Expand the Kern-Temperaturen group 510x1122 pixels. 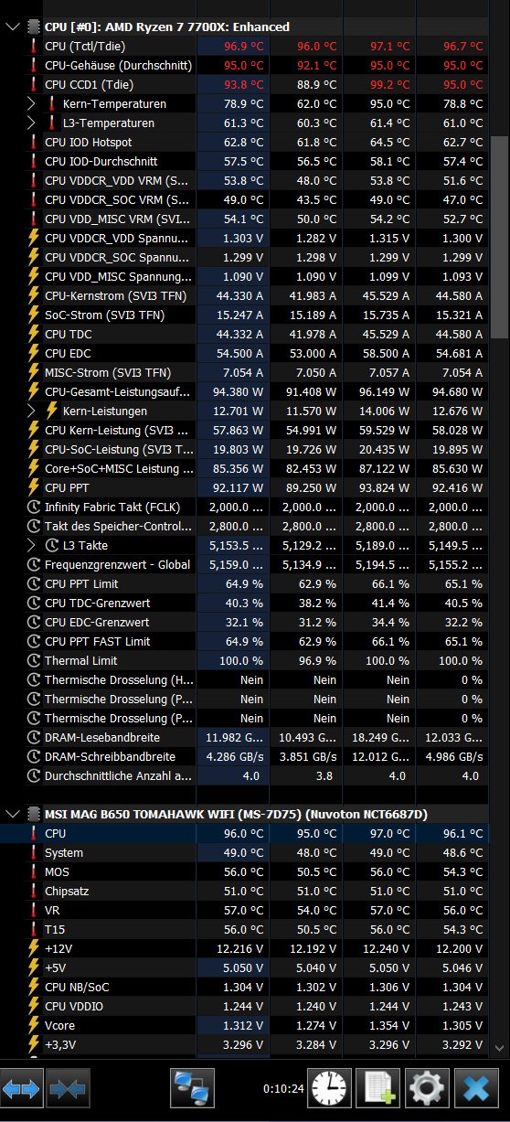click(x=32, y=103)
